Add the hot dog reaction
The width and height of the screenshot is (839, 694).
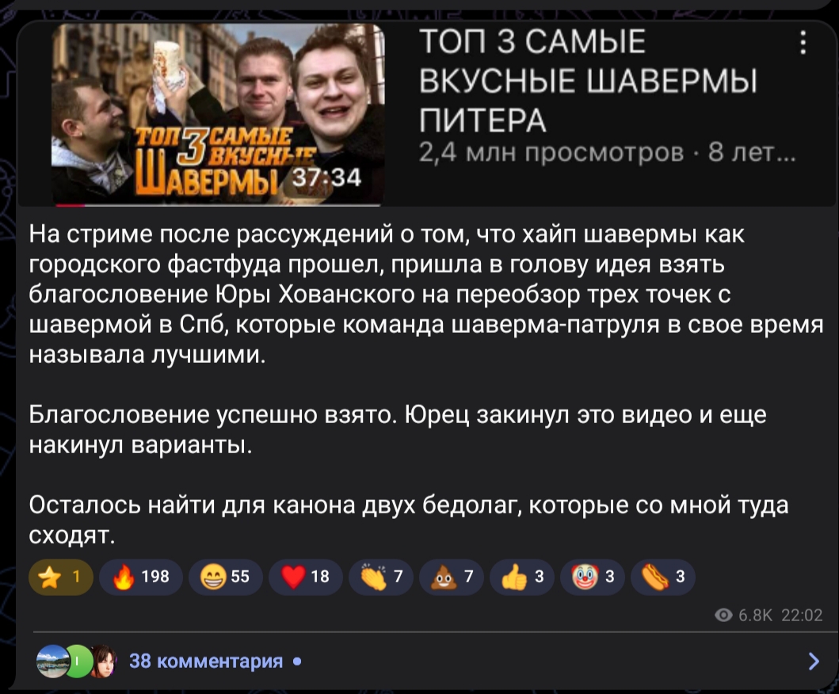(663, 577)
